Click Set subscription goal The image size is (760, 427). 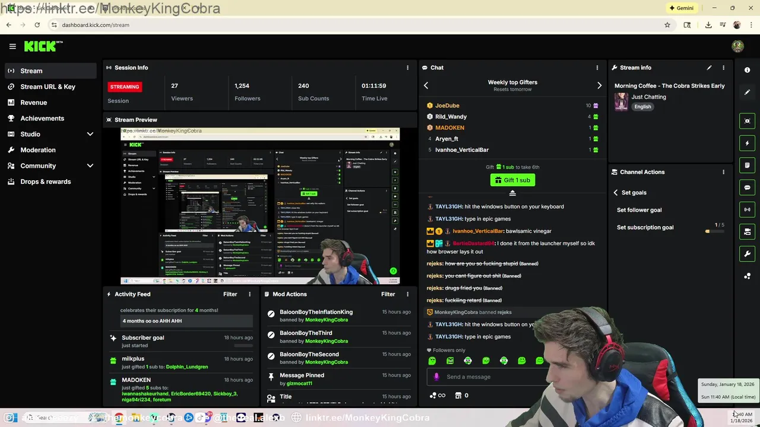pos(645,227)
